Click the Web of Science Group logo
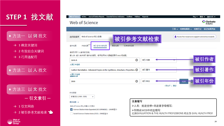224x126 pixels. tap(14, 122)
